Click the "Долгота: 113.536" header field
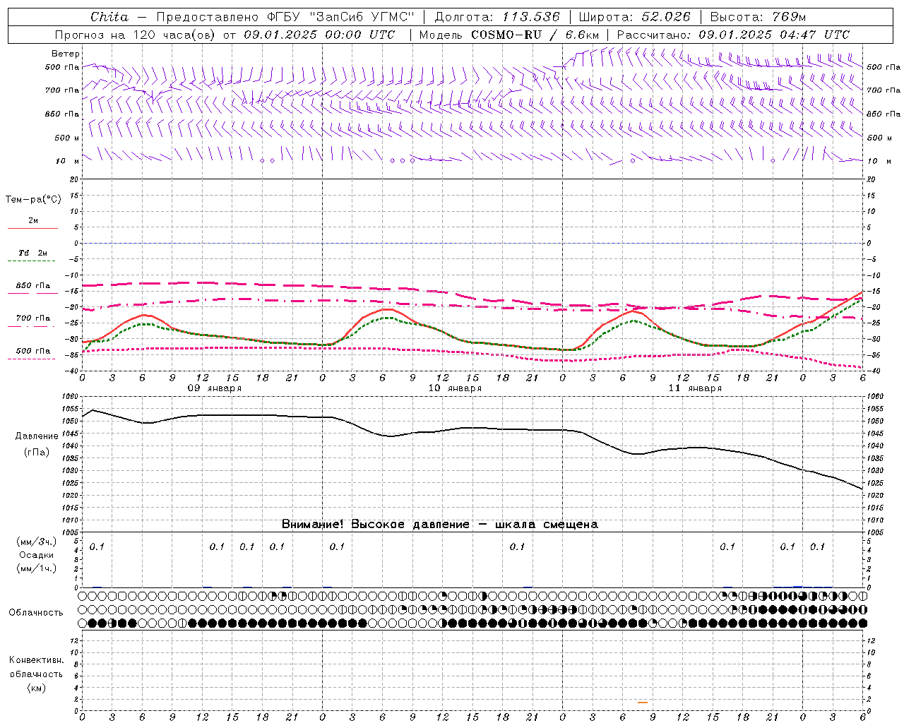Screen dimensions: 904x723 coord(497,17)
